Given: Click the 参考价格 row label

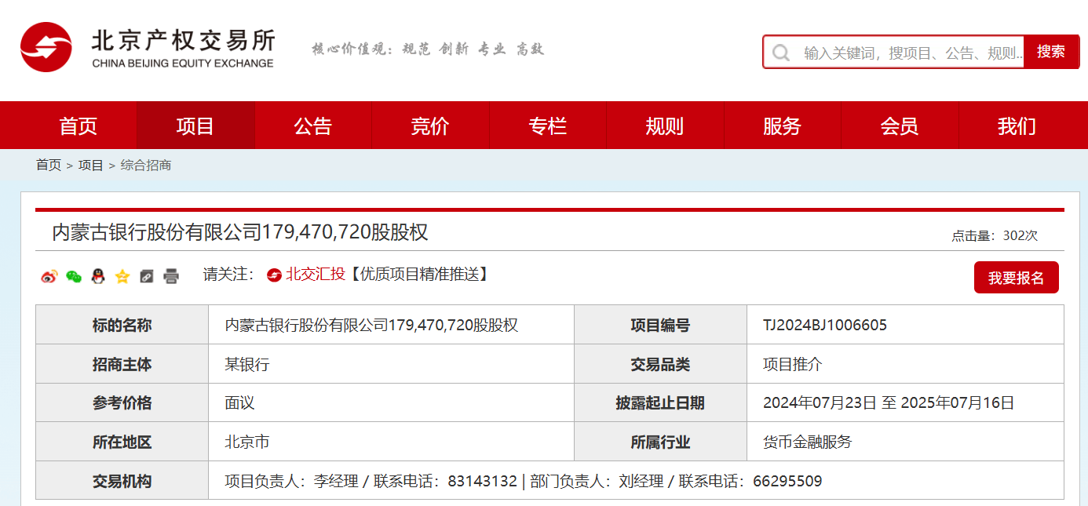Looking at the screenshot, I should click(122, 403).
